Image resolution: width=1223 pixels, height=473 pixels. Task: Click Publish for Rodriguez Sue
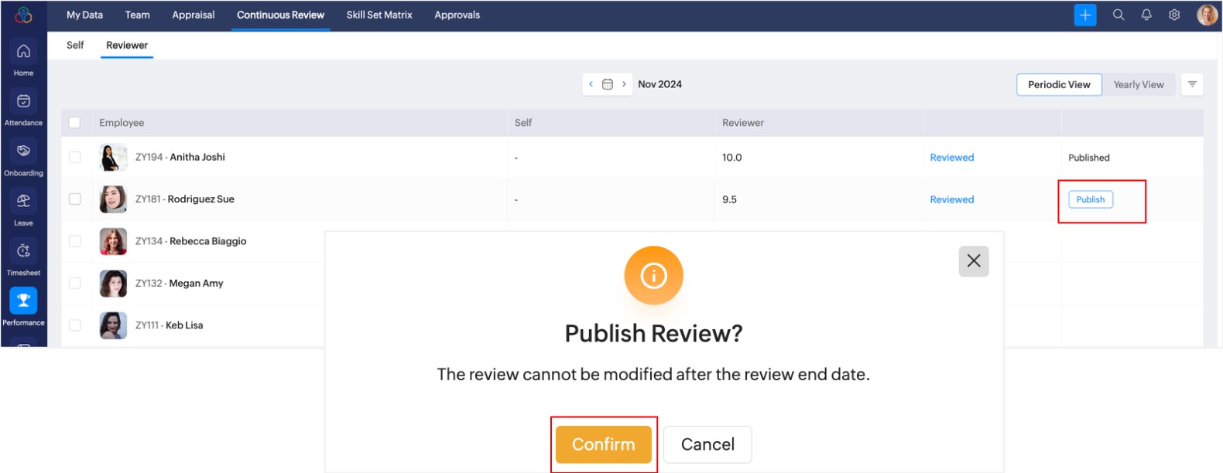pos(1091,199)
